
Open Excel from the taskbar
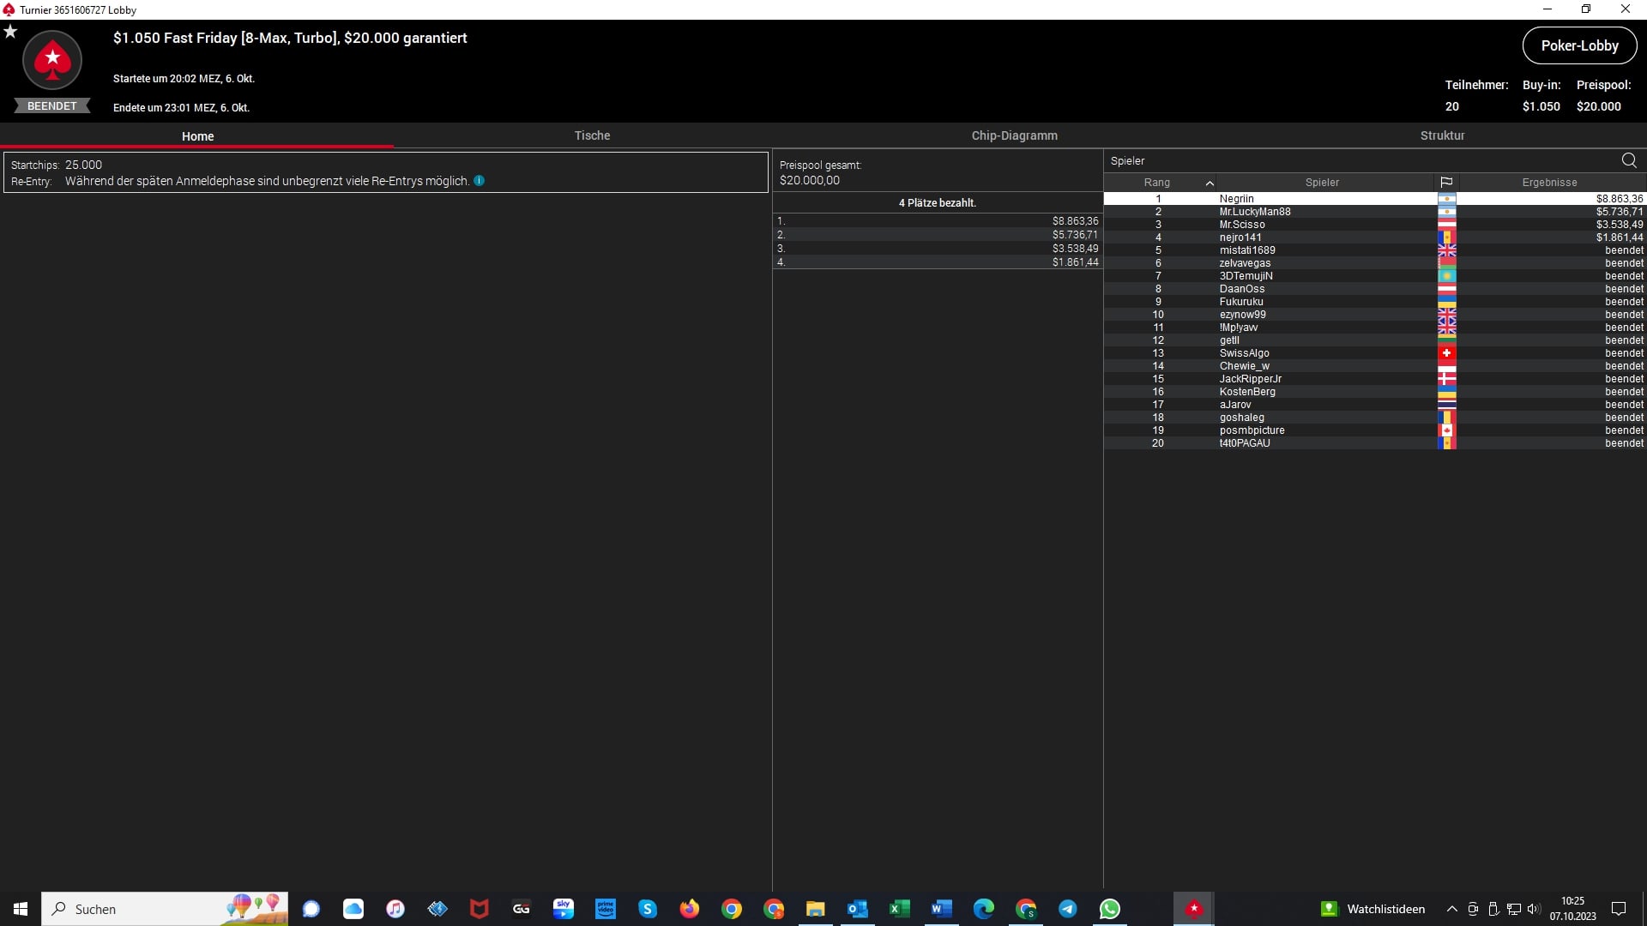899,909
